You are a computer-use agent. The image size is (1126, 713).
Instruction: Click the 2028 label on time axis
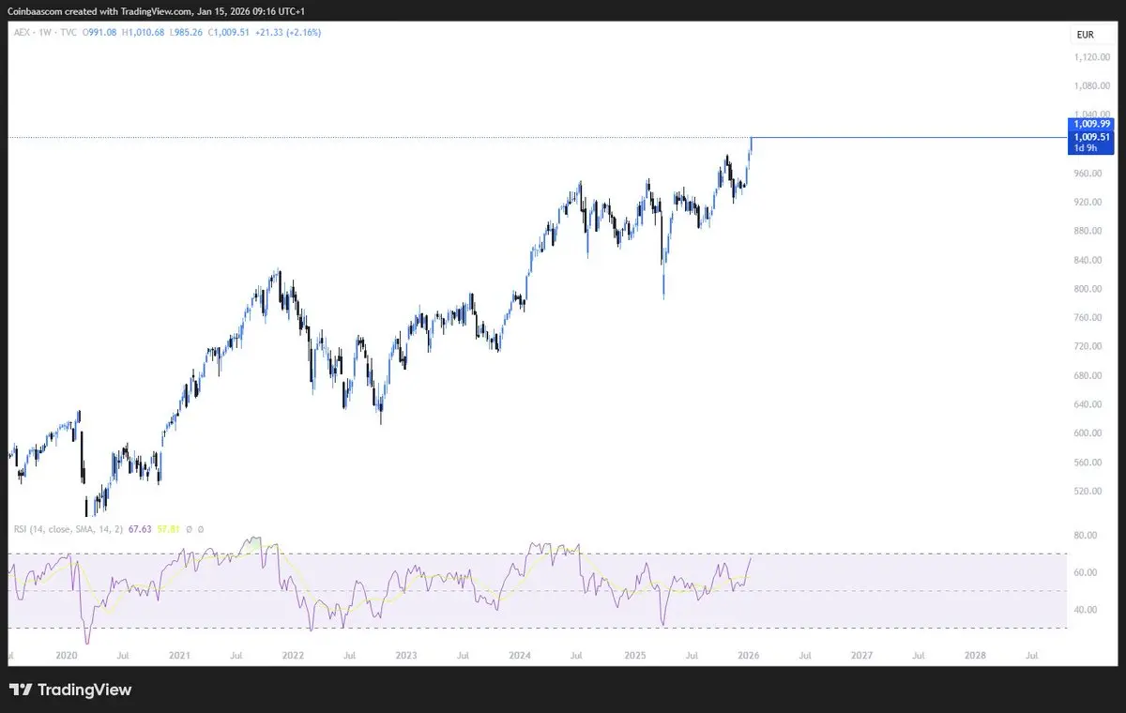point(975,654)
